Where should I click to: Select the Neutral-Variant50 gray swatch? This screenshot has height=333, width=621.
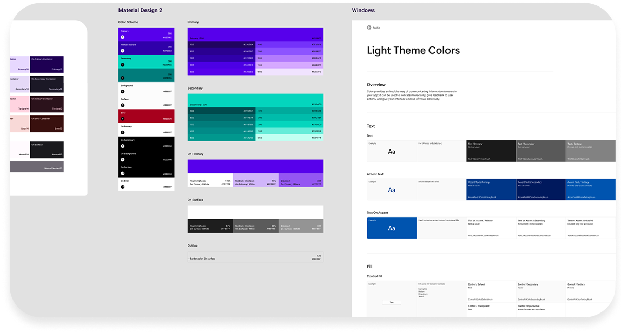coord(47,167)
